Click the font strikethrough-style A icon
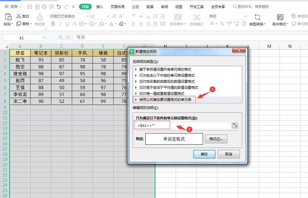The image size is (308, 198). [75, 24]
